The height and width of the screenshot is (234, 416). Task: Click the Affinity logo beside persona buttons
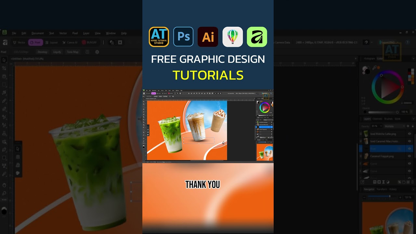5,42
